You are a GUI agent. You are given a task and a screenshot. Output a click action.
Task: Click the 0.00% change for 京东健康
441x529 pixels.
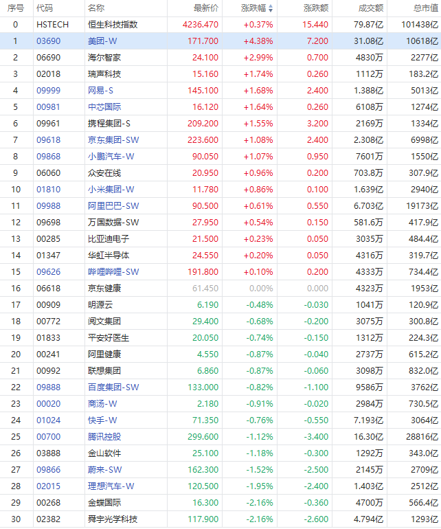click(x=261, y=289)
